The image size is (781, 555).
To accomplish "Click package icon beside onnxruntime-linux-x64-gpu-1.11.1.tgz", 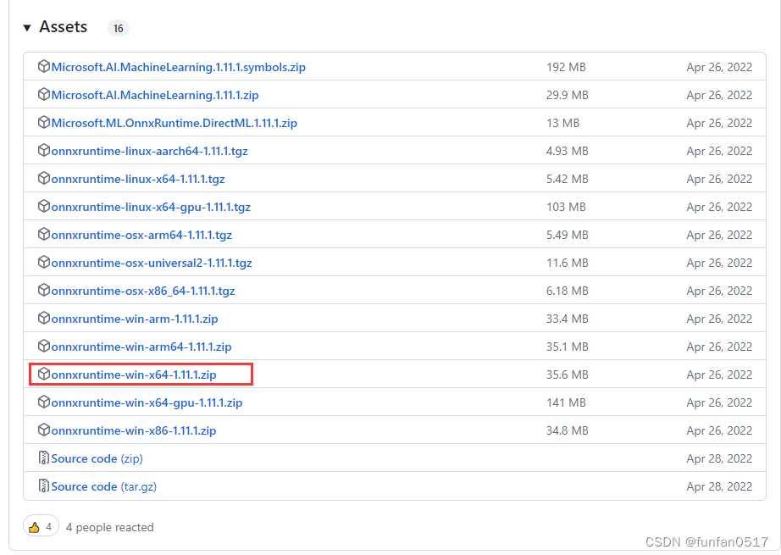I will [44, 206].
